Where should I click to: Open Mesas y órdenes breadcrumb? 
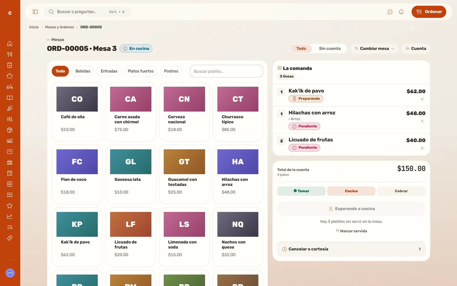click(x=59, y=27)
